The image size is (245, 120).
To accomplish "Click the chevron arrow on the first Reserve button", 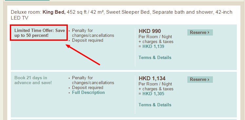I will tap(208, 33).
